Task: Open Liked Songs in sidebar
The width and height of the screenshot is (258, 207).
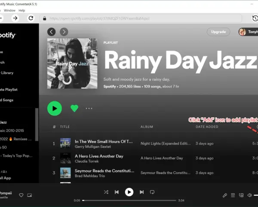Action: click(7, 100)
